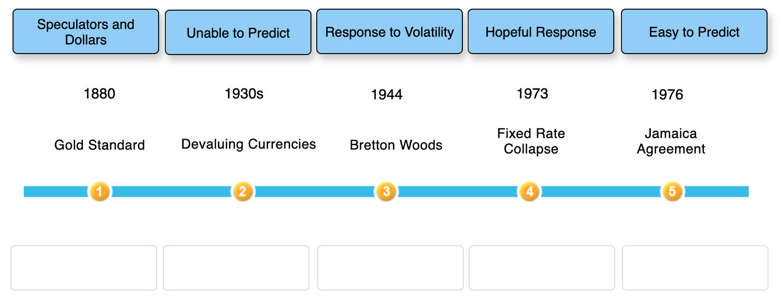
Task: Select timeline marker 4 for Fixed Rate Collapse
Action: pyautogui.click(x=529, y=191)
